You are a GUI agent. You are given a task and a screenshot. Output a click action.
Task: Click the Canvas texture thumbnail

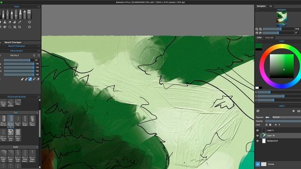click(264, 164)
